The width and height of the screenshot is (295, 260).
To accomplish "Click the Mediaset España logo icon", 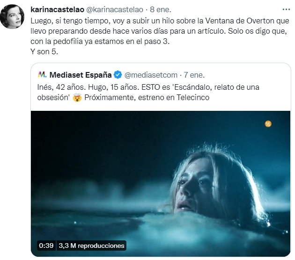I will tap(42, 74).
